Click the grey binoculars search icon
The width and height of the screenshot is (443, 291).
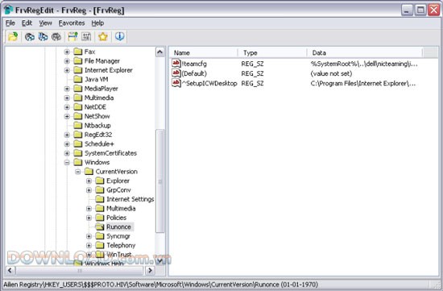(56, 36)
